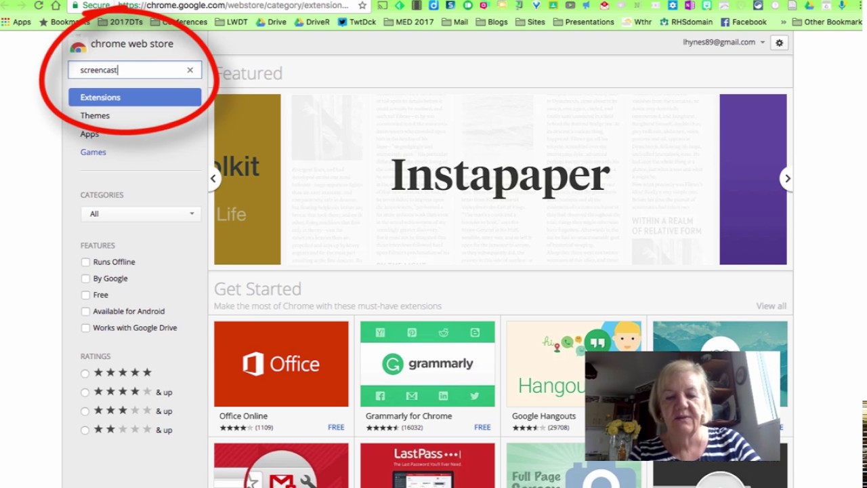867x488 pixels.
Task: Select the Extensions filter
Action: (135, 97)
